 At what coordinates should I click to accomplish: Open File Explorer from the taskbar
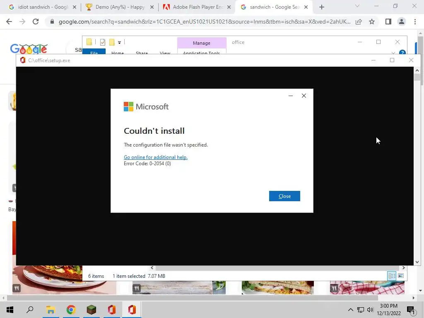tap(51, 310)
